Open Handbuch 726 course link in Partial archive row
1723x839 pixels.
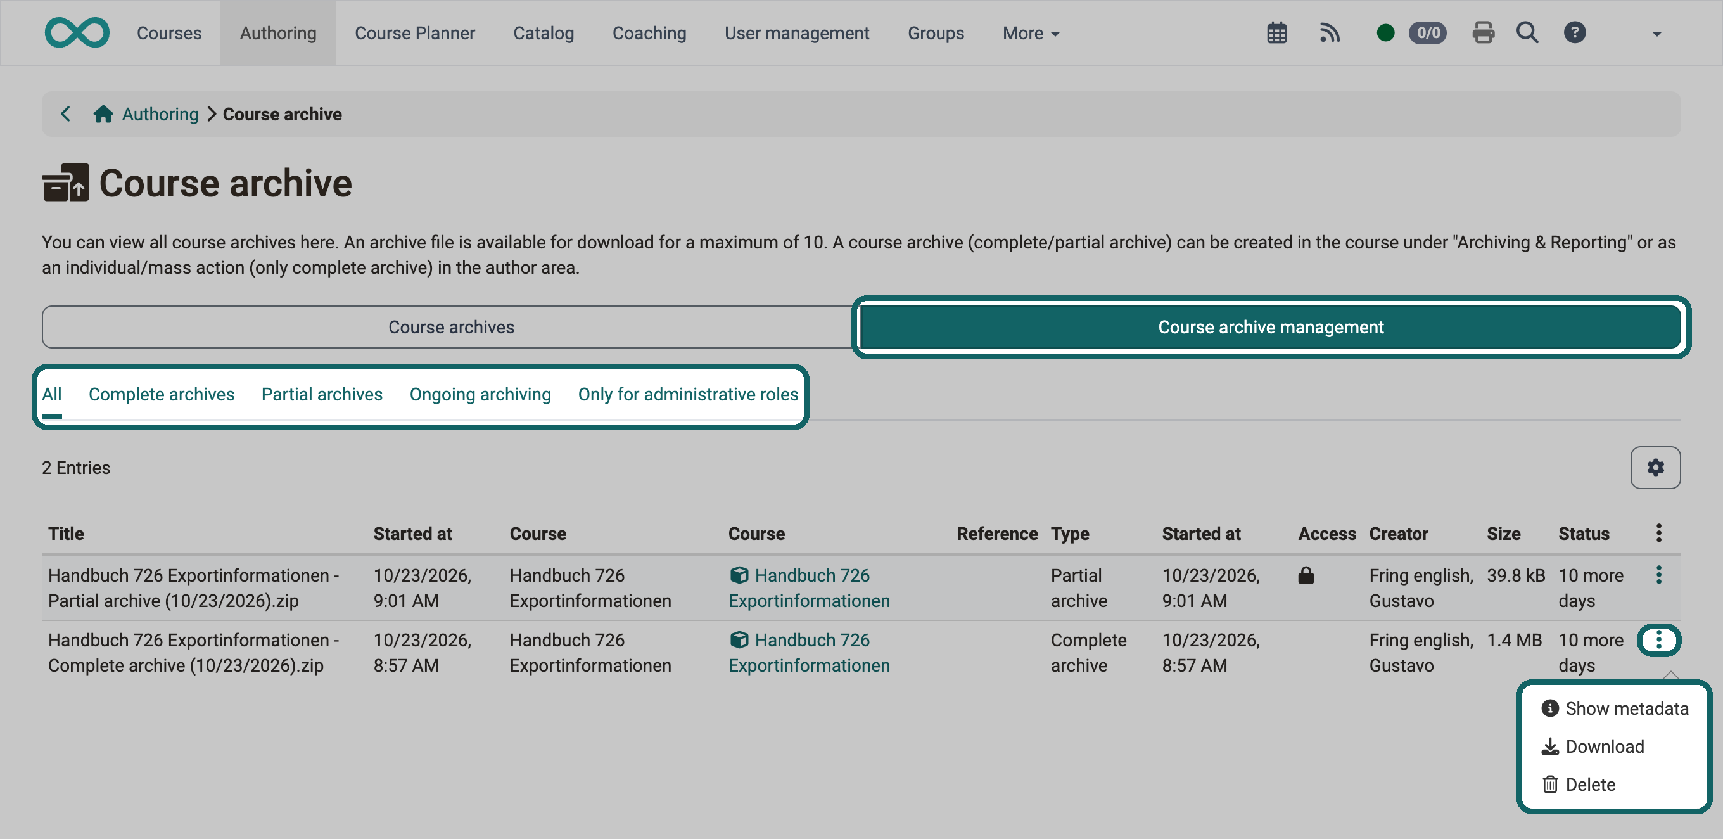(x=809, y=587)
